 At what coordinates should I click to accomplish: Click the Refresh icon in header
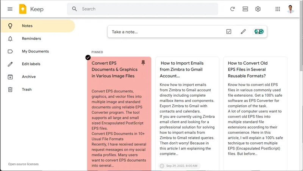pos(233,9)
